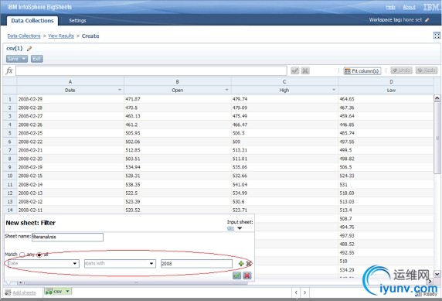442x301 pixels.
Task: Click cell with High value 479.74
Action: pos(284,99)
